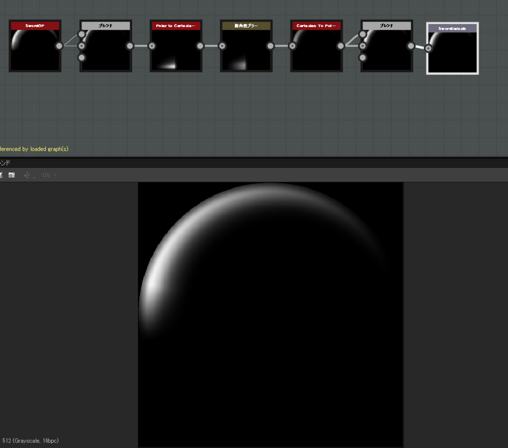Select the SwordOP node
This screenshot has width=508, height=448.
click(x=35, y=46)
